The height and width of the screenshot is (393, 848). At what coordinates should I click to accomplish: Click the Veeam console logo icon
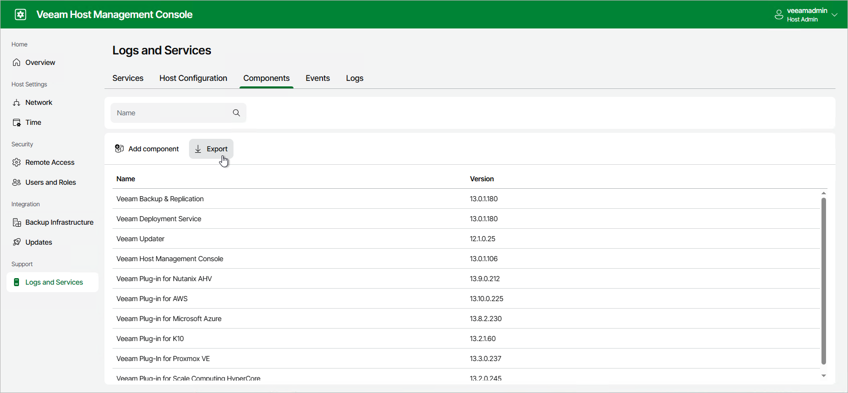pos(20,14)
